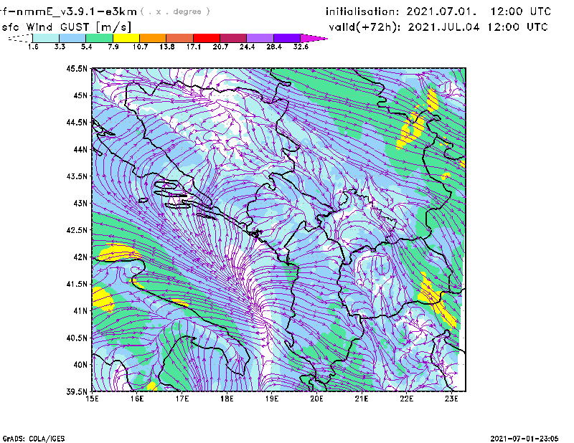
Task: Click the bright red legend swatch
Action: 205,38
